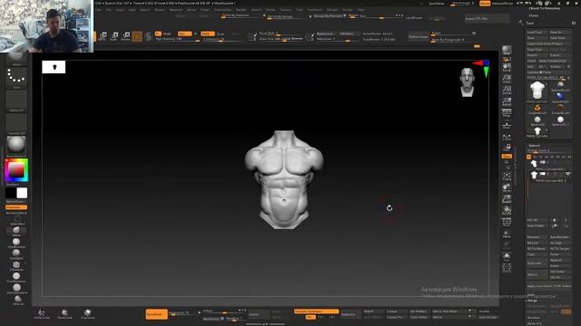Click the head camera view thumbnail
Screen dimensions: 581x326
point(468,82)
